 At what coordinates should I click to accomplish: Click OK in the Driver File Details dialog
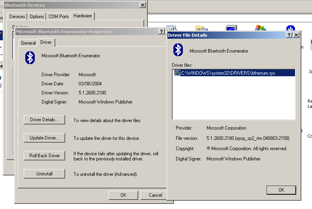[281, 190]
